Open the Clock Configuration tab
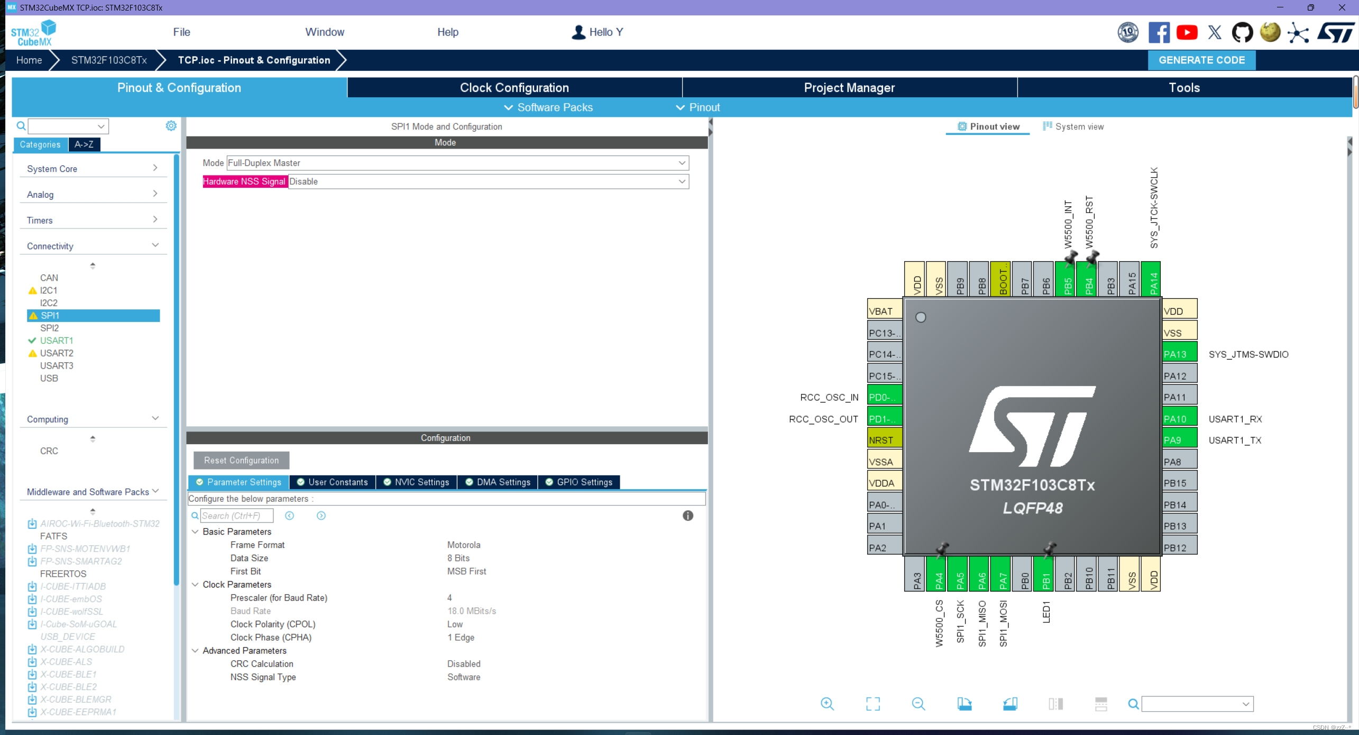Viewport: 1359px width, 735px height. tap(514, 88)
